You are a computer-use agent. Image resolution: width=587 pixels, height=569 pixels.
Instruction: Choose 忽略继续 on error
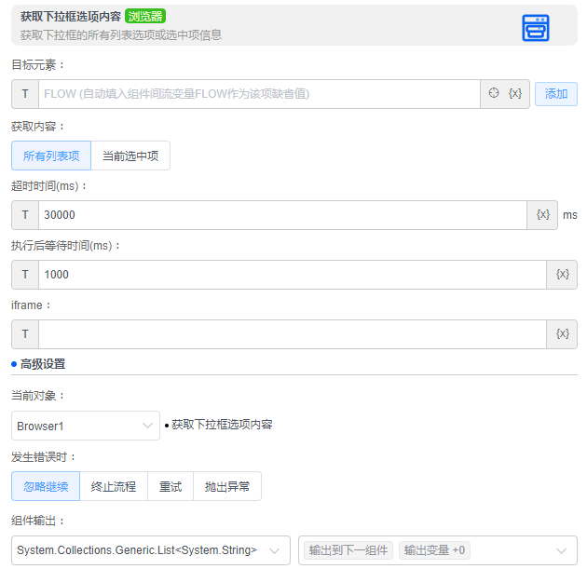coord(46,486)
